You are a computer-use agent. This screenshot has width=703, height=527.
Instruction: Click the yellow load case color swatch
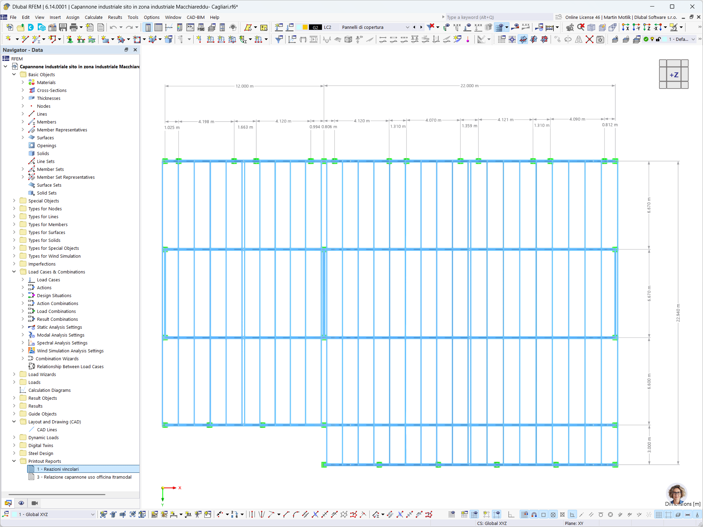point(305,27)
